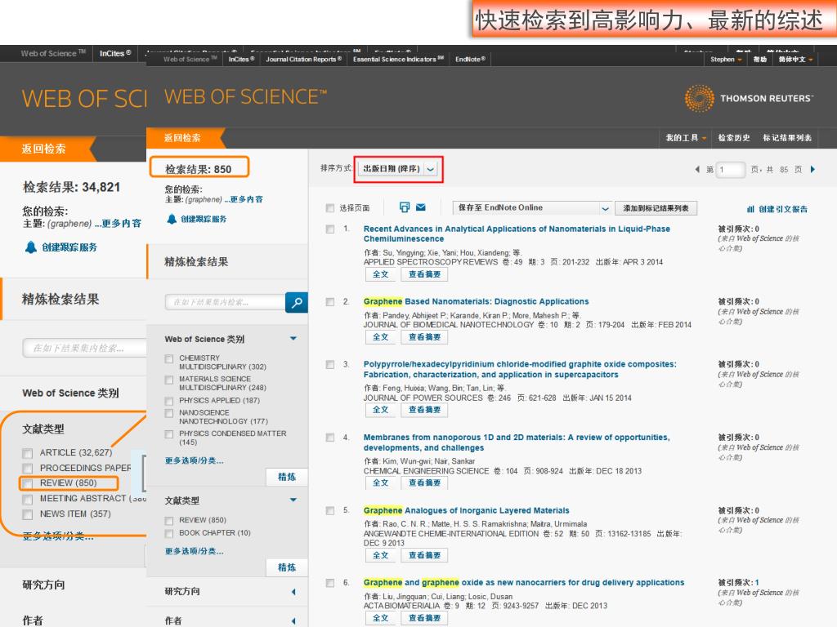Tick REVIEW (850) in background window
Image resolution: width=837 pixels, height=627 pixels.
[27, 483]
